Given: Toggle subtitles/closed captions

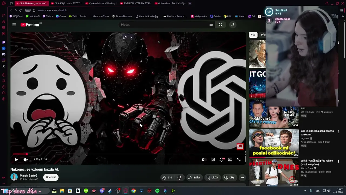Looking at the screenshot, I should [213, 160].
